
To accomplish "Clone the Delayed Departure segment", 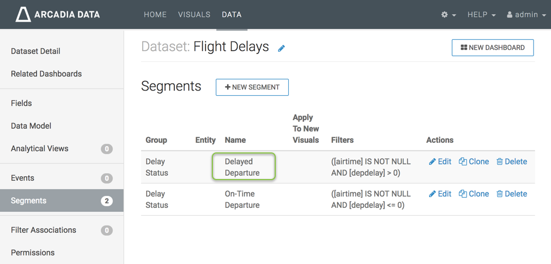I will [x=474, y=161].
